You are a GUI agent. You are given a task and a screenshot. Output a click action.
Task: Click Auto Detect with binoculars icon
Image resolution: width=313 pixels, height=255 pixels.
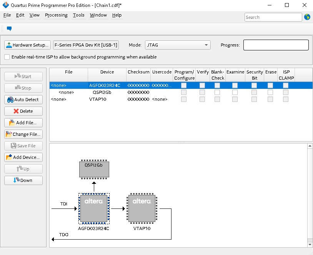(x=23, y=100)
